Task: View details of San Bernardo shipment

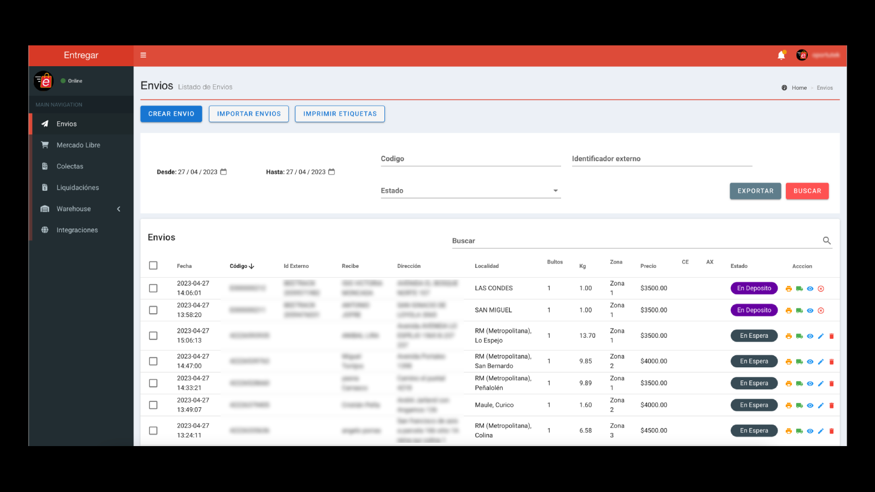Action: tap(810, 362)
